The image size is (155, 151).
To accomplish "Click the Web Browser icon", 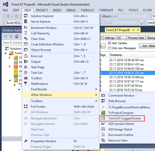I will point(103,101).
